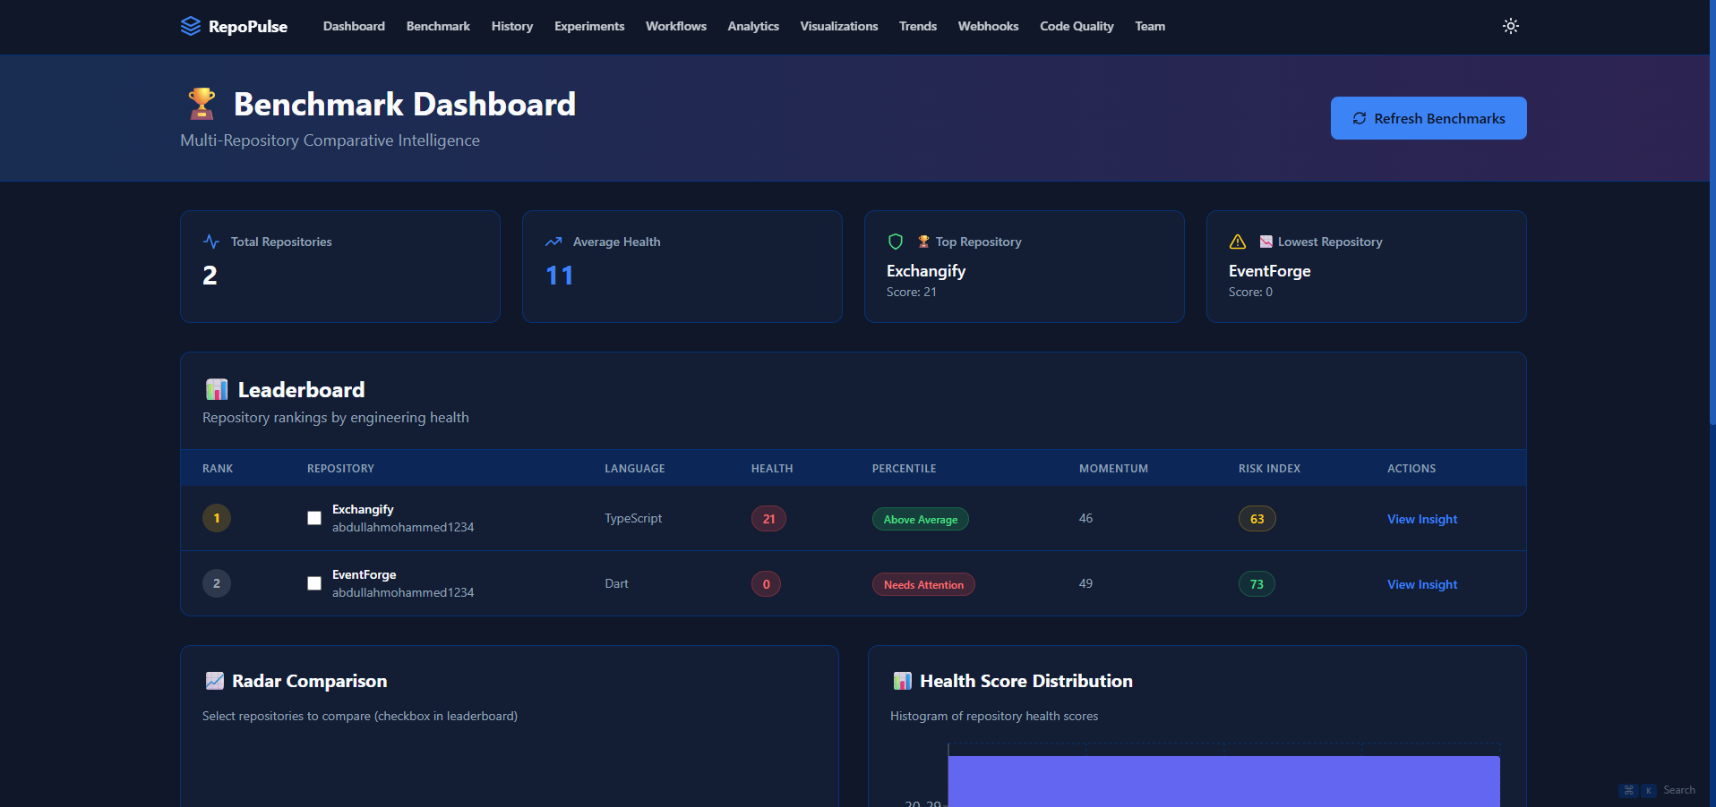The height and width of the screenshot is (807, 1716).
Task: Click the pulse icon on Total Repositories card
Action: pos(211,242)
